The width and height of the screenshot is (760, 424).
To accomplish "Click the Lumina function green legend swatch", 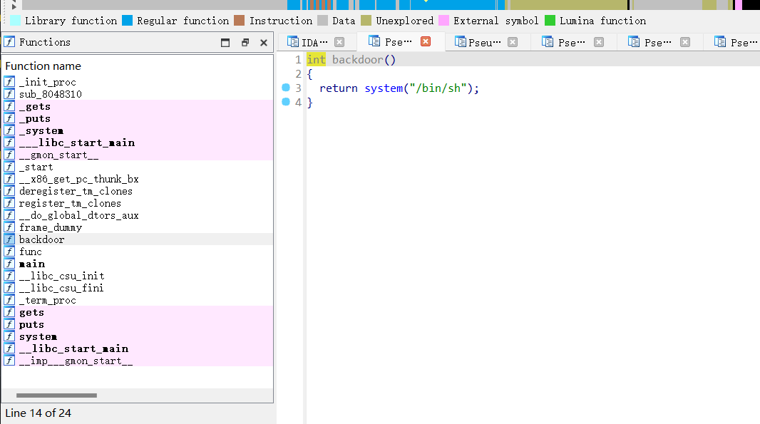I will point(550,21).
